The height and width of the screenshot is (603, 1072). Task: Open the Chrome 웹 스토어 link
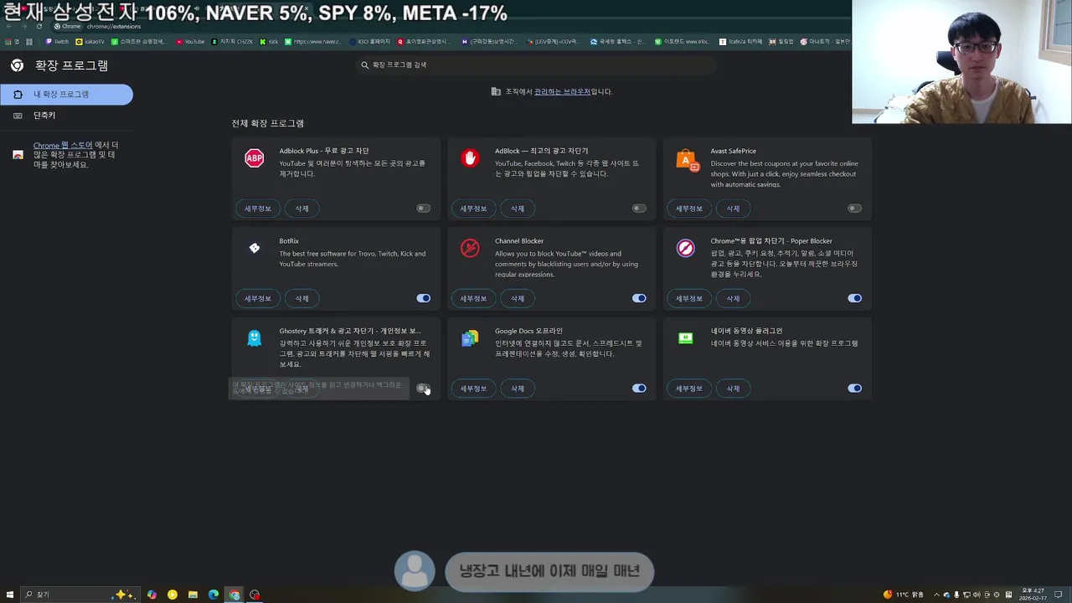63,145
